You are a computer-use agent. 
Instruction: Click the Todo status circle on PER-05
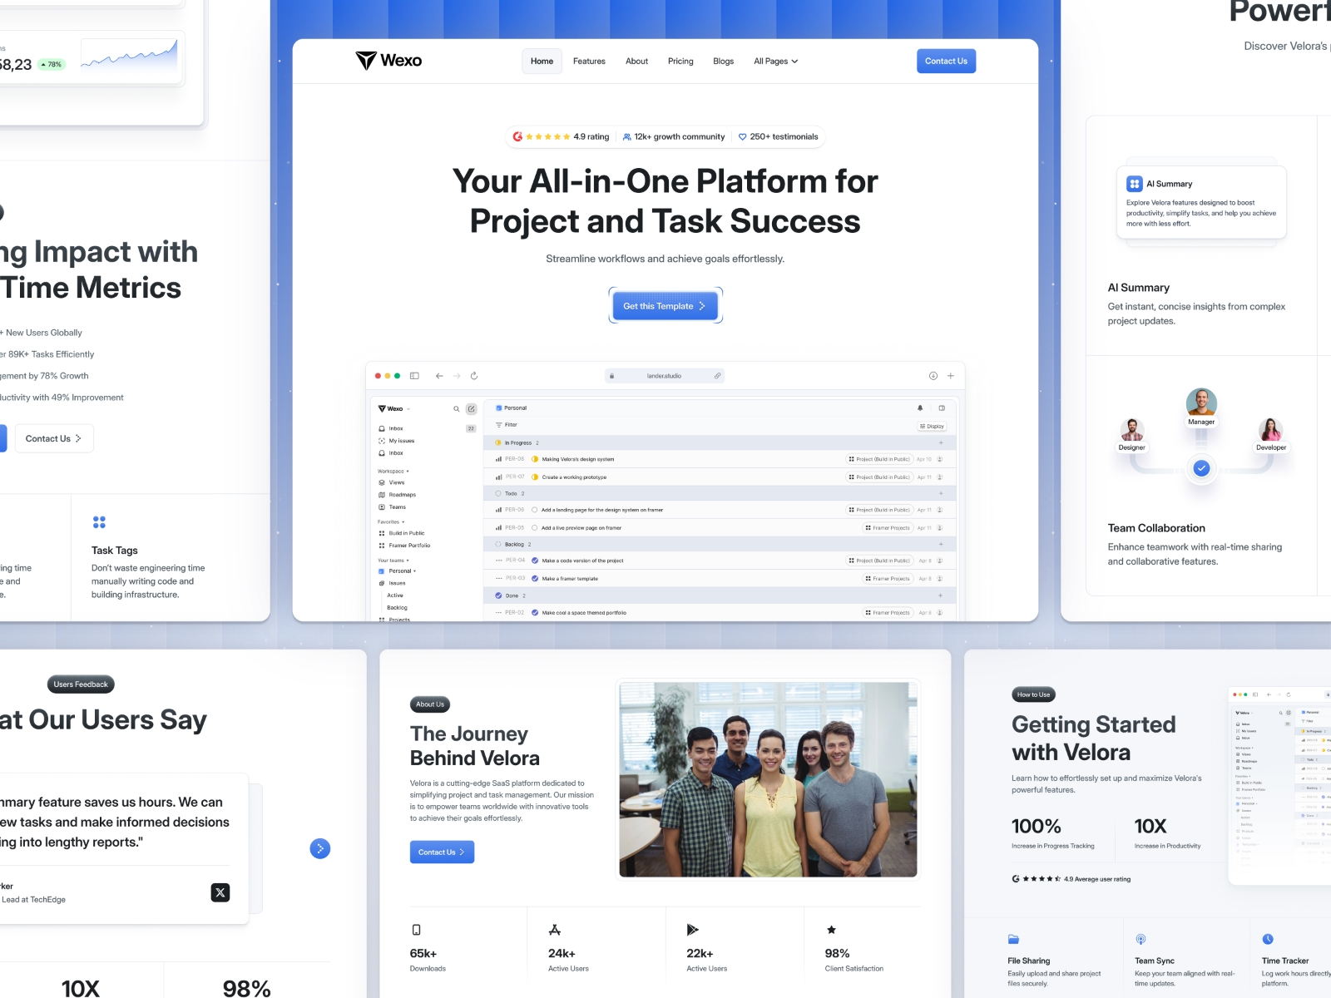(535, 527)
